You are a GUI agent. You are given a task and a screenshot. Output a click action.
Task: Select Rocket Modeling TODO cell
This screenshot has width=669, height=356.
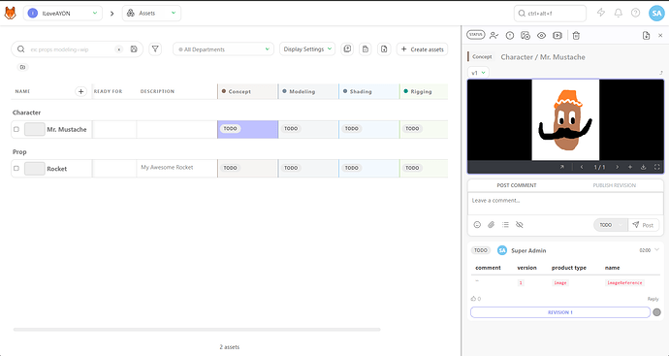pyautogui.click(x=308, y=168)
